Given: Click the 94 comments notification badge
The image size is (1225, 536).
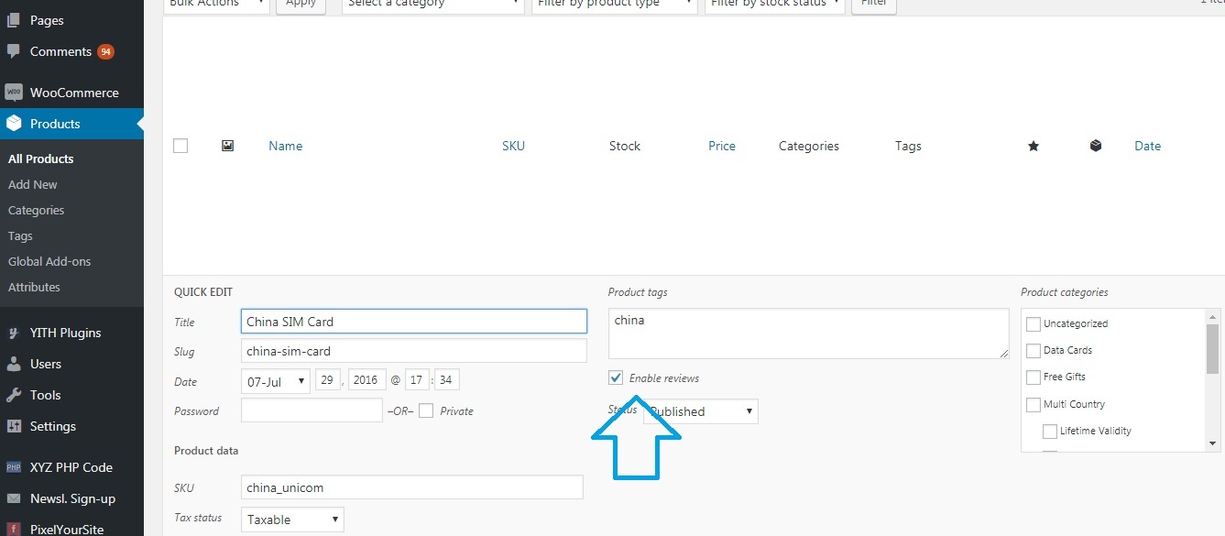Looking at the screenshot, I should (106, 51).
